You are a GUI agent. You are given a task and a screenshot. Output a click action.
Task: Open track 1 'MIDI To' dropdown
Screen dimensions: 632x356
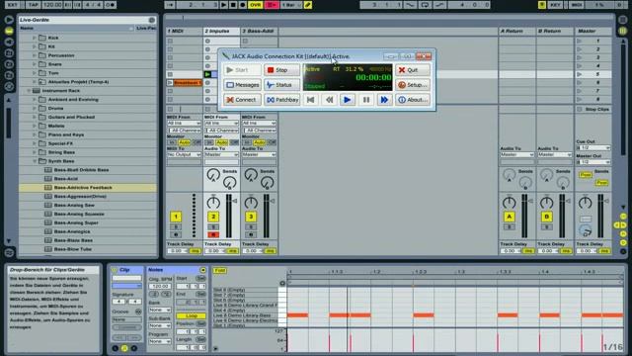click(x=184, y=154)
